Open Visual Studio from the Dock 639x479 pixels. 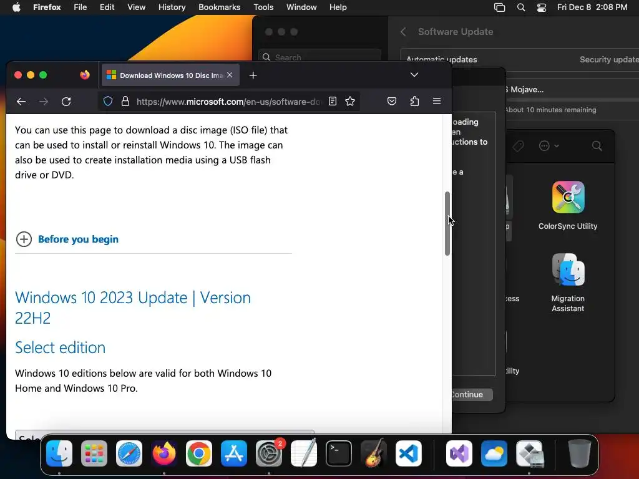point(459,453)
